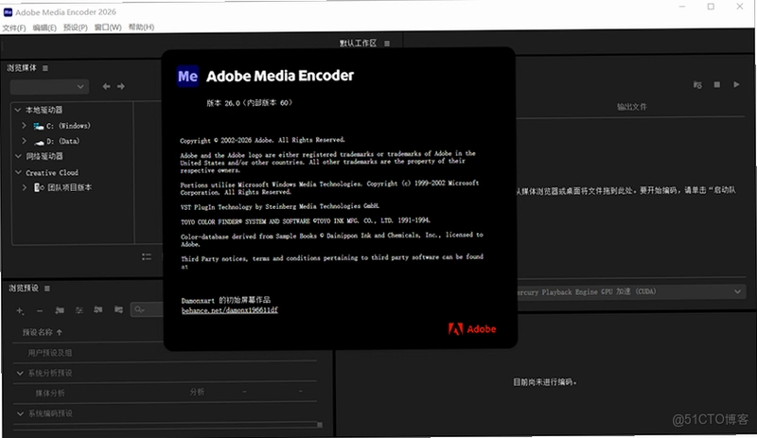
Task: Open the 窗口(W) menu
Action: click(x=108, y=27)
